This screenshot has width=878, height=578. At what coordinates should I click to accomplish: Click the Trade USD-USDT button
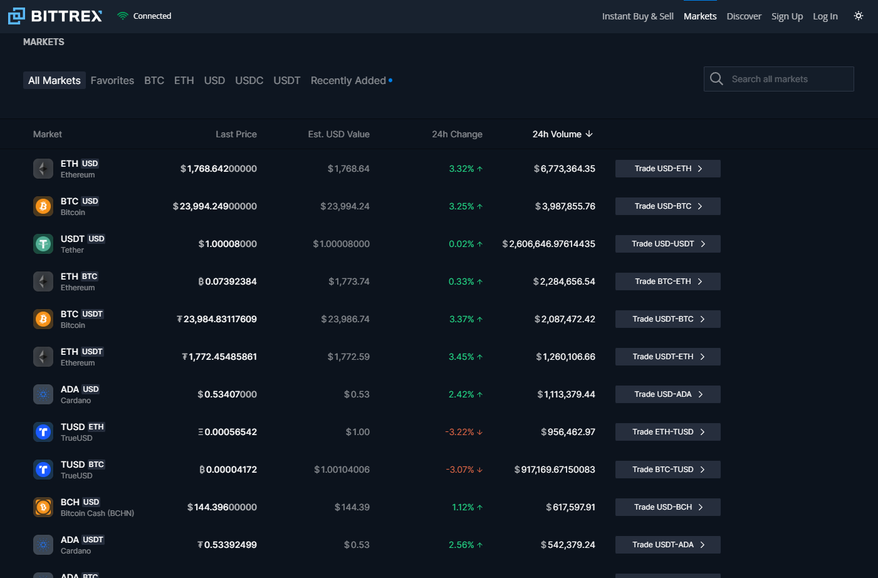(668, 244)
